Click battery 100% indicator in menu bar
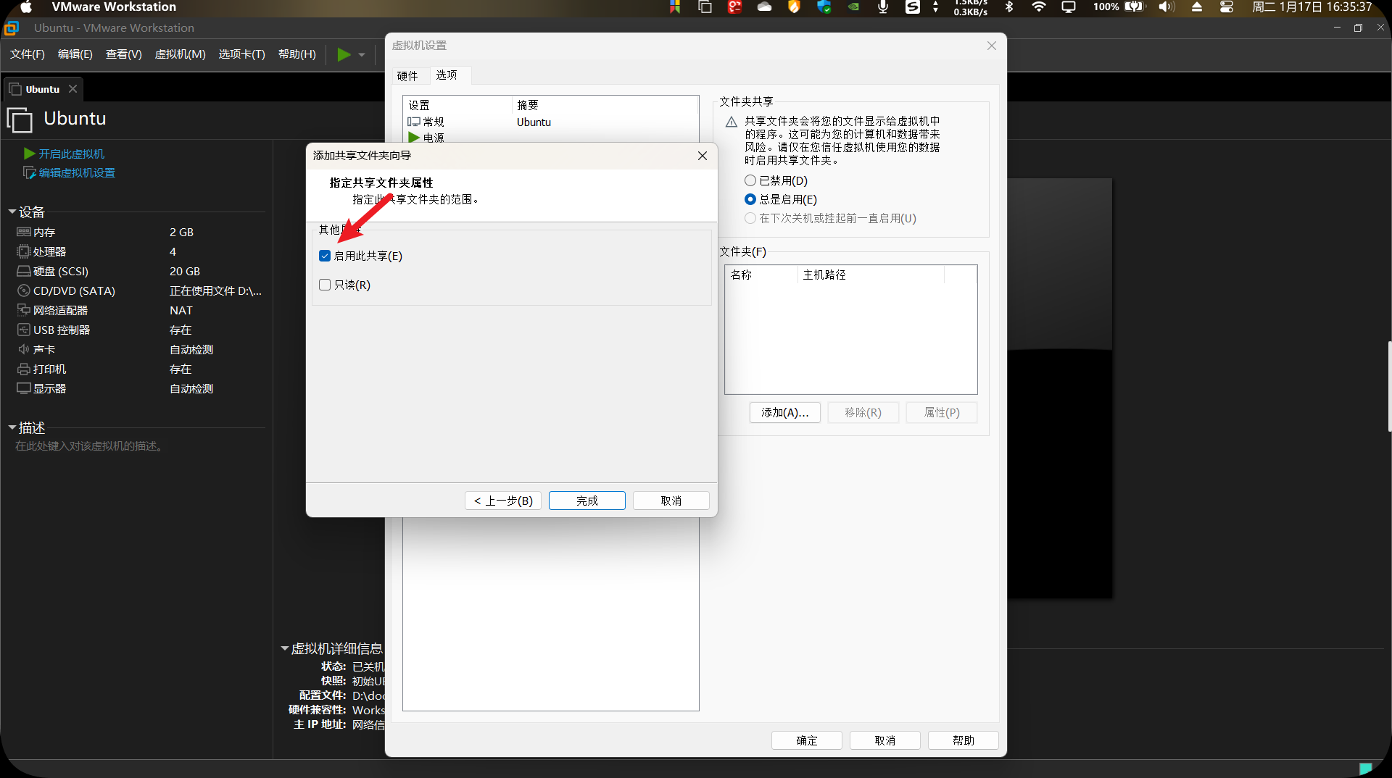The width and height of the screenshot is (1392, 778). 1119,7
